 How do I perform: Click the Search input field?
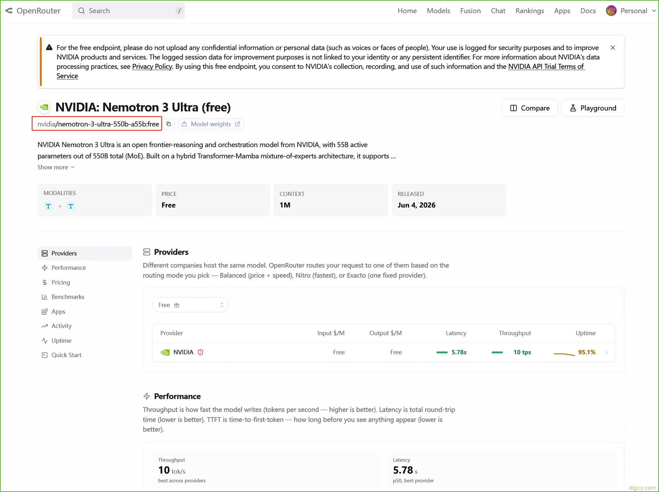[x=129, y=11]
